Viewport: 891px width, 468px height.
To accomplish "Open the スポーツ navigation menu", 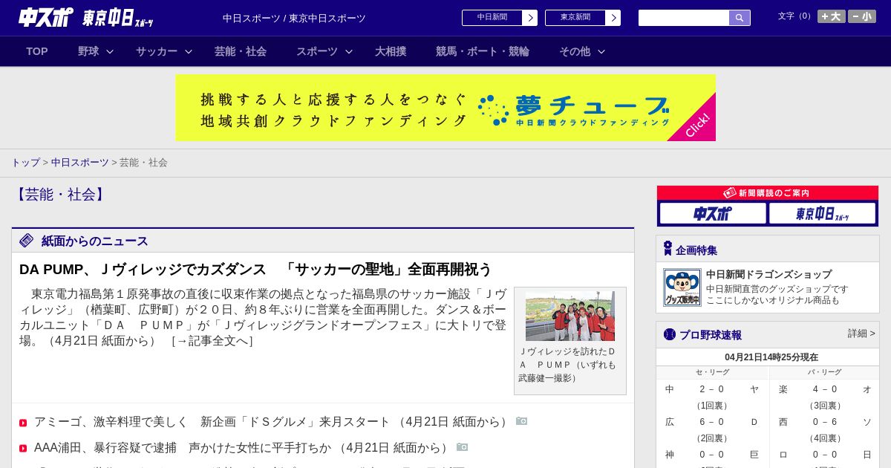I will point(317,51).
